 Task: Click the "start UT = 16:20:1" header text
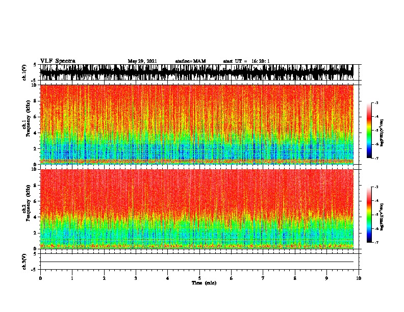(x=246, y=61)
